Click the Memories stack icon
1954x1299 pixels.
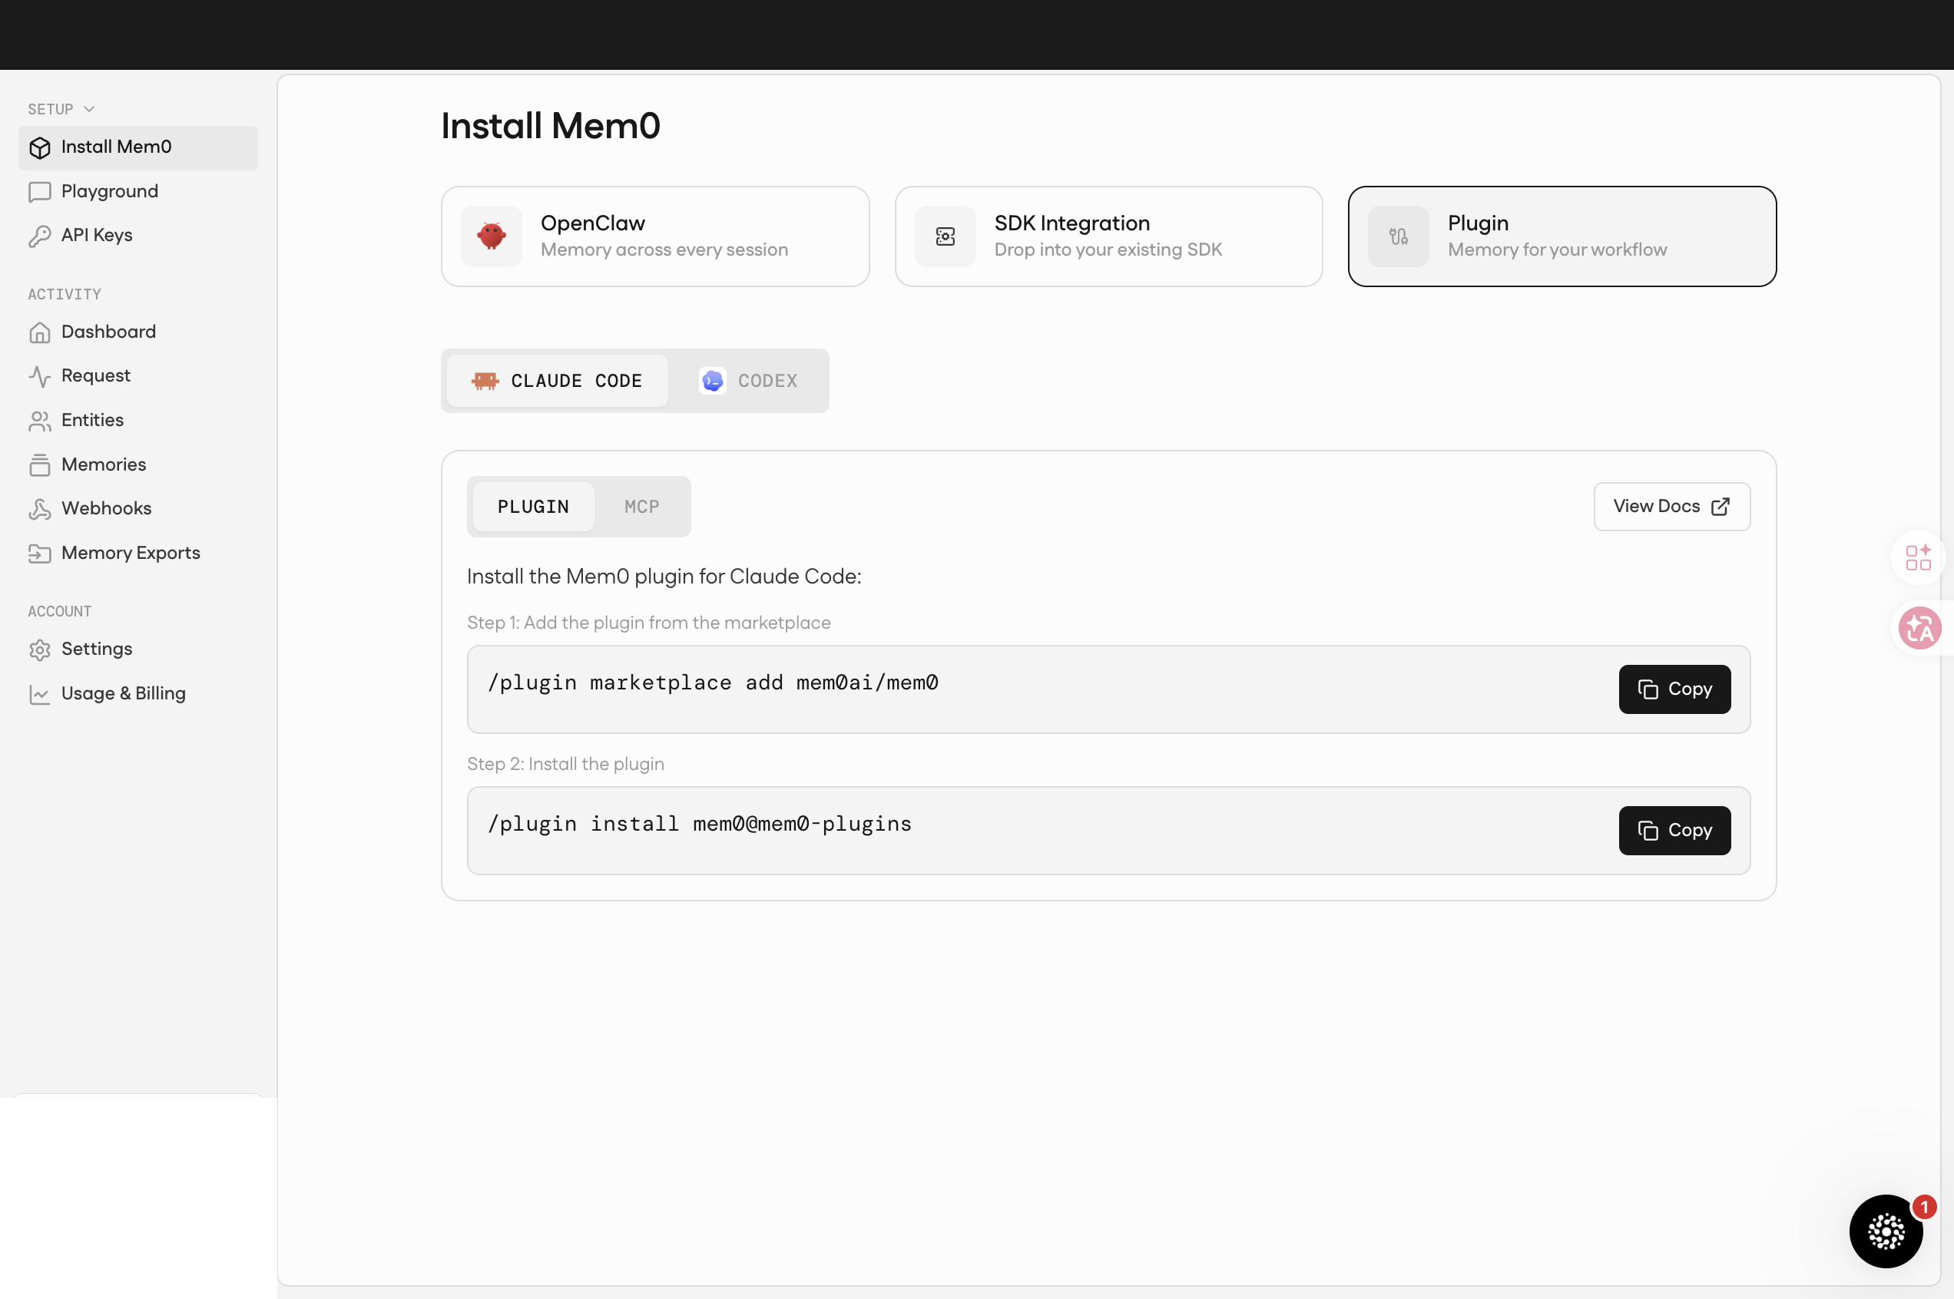39,464
